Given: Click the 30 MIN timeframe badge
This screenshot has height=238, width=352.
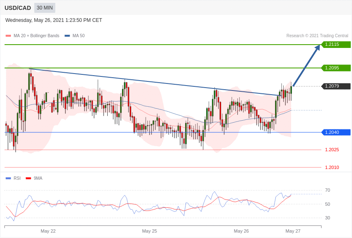Looking at the screenshot, I should point(45,8).
